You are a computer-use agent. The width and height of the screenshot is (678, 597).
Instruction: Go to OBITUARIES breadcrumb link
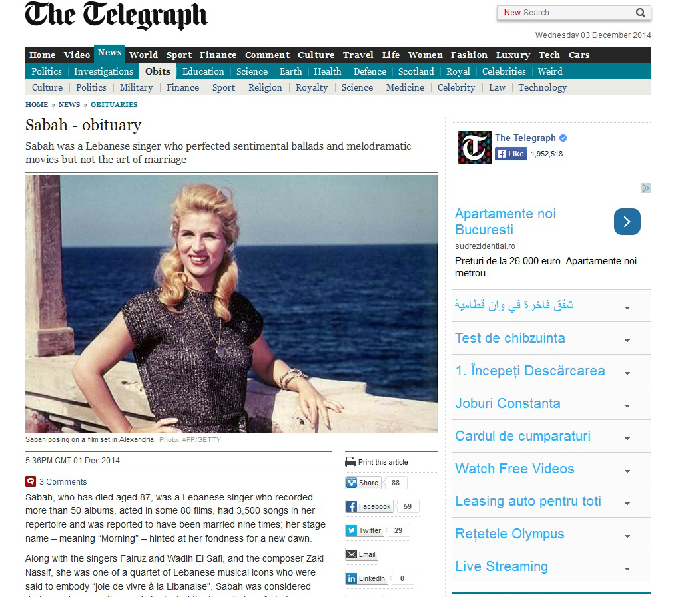[114, 105]
